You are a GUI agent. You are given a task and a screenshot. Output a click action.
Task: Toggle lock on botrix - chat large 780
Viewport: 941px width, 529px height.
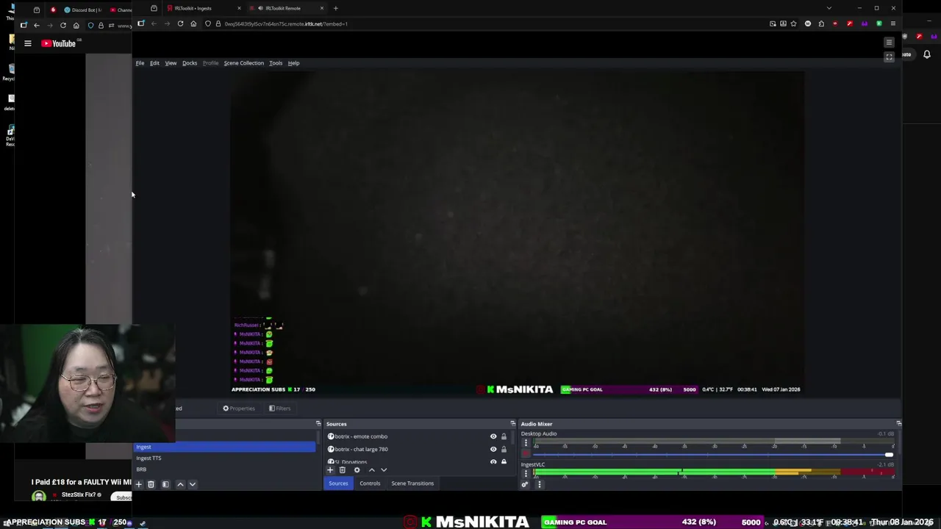504,449
